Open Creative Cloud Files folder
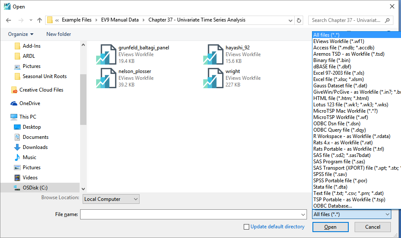This screenshot has height=238, width=401. 41,90
